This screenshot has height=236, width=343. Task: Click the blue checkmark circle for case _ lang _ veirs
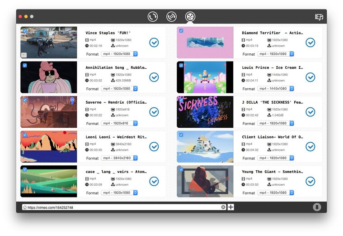154,181
